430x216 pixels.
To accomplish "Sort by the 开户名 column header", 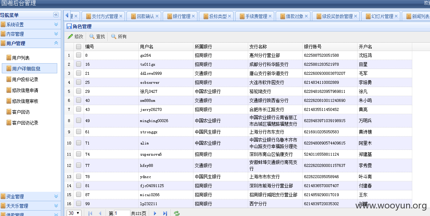I will [384, 47].
